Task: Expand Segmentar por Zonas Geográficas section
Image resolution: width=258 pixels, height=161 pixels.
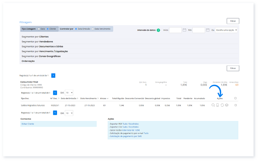Action: tap(41, 56)
